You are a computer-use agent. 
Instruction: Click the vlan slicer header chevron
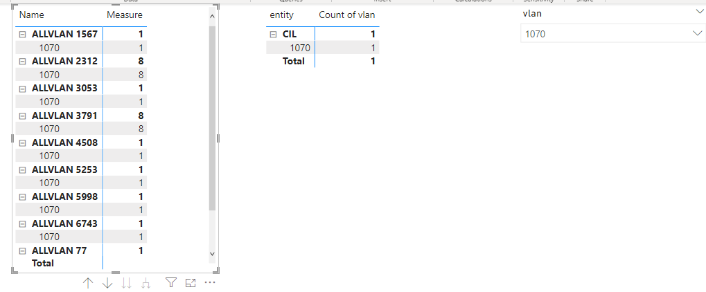699,13
